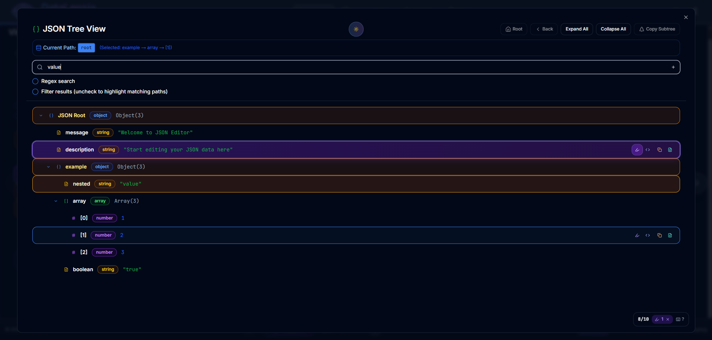Click the teal document icon on description row

click(x=670, y=150)
